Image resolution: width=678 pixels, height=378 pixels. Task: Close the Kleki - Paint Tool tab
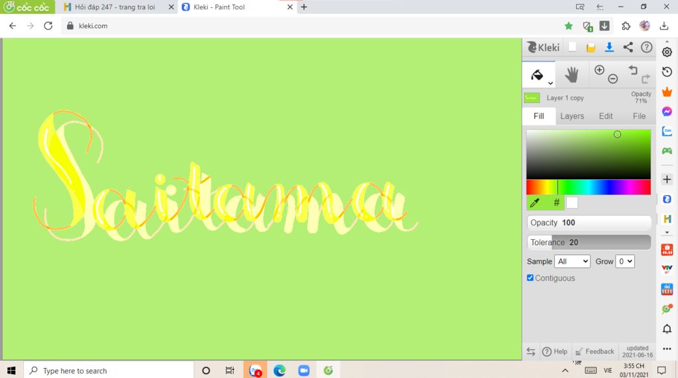click(x=290, y=7)
